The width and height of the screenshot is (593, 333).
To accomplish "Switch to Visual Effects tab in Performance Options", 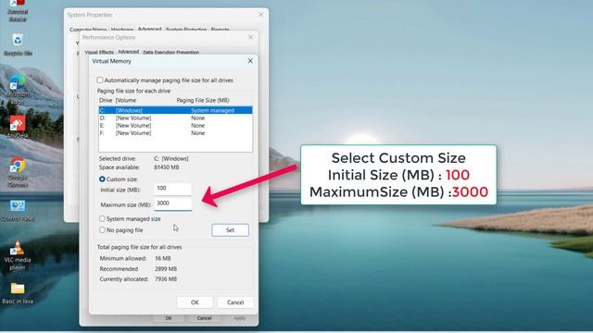I will pyautogui.click(x=99, y=52).
